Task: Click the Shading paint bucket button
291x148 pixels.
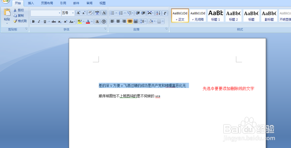Action: pyautogui.click(x=151, y=21)
